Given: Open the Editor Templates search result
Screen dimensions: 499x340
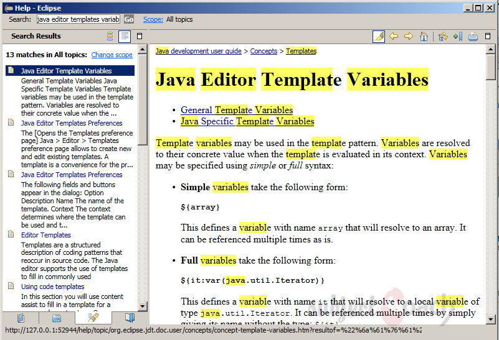Looking at the screenshot, I should [45, 235].
